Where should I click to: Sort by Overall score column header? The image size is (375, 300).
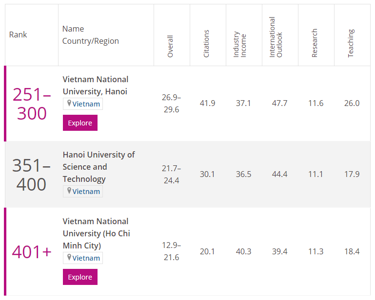click(170, 46)
